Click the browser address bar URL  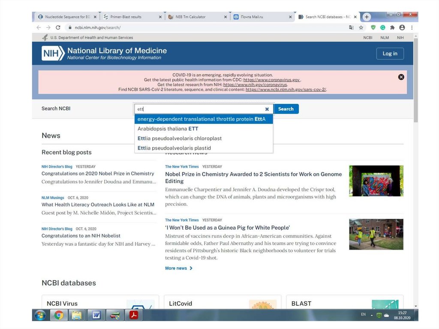coord(97,27)
